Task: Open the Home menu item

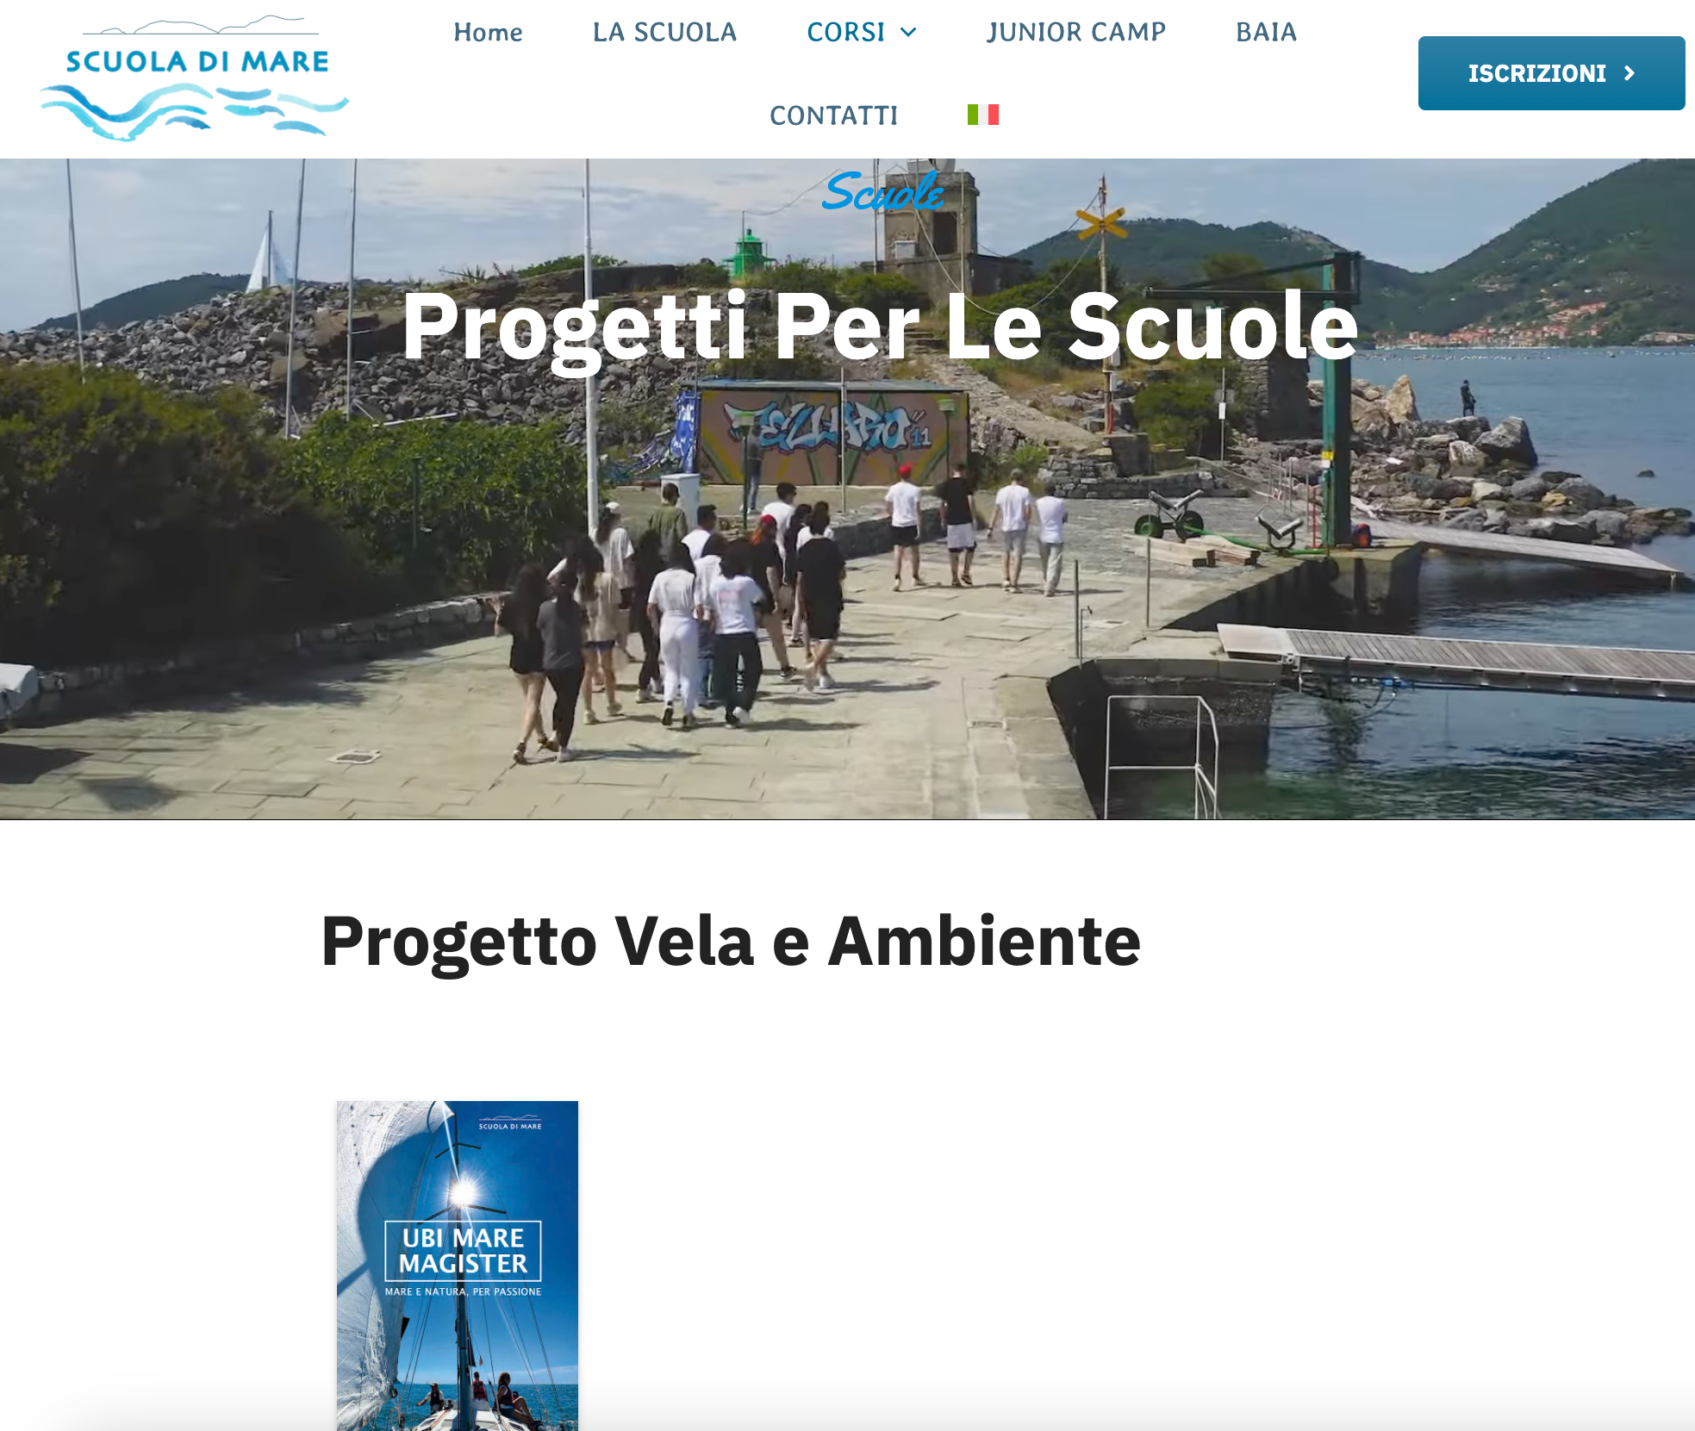Action: tap(488, 33)
